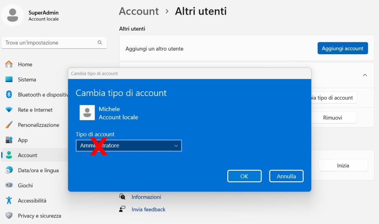Image resolution: width=379 pixels, height=224 pixels.
Task: Navigate to Account via breadcrumb
Action: click(x=139, y=11)
